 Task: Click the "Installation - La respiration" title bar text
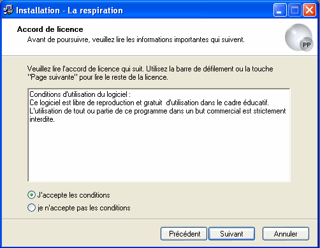[69, 10]
